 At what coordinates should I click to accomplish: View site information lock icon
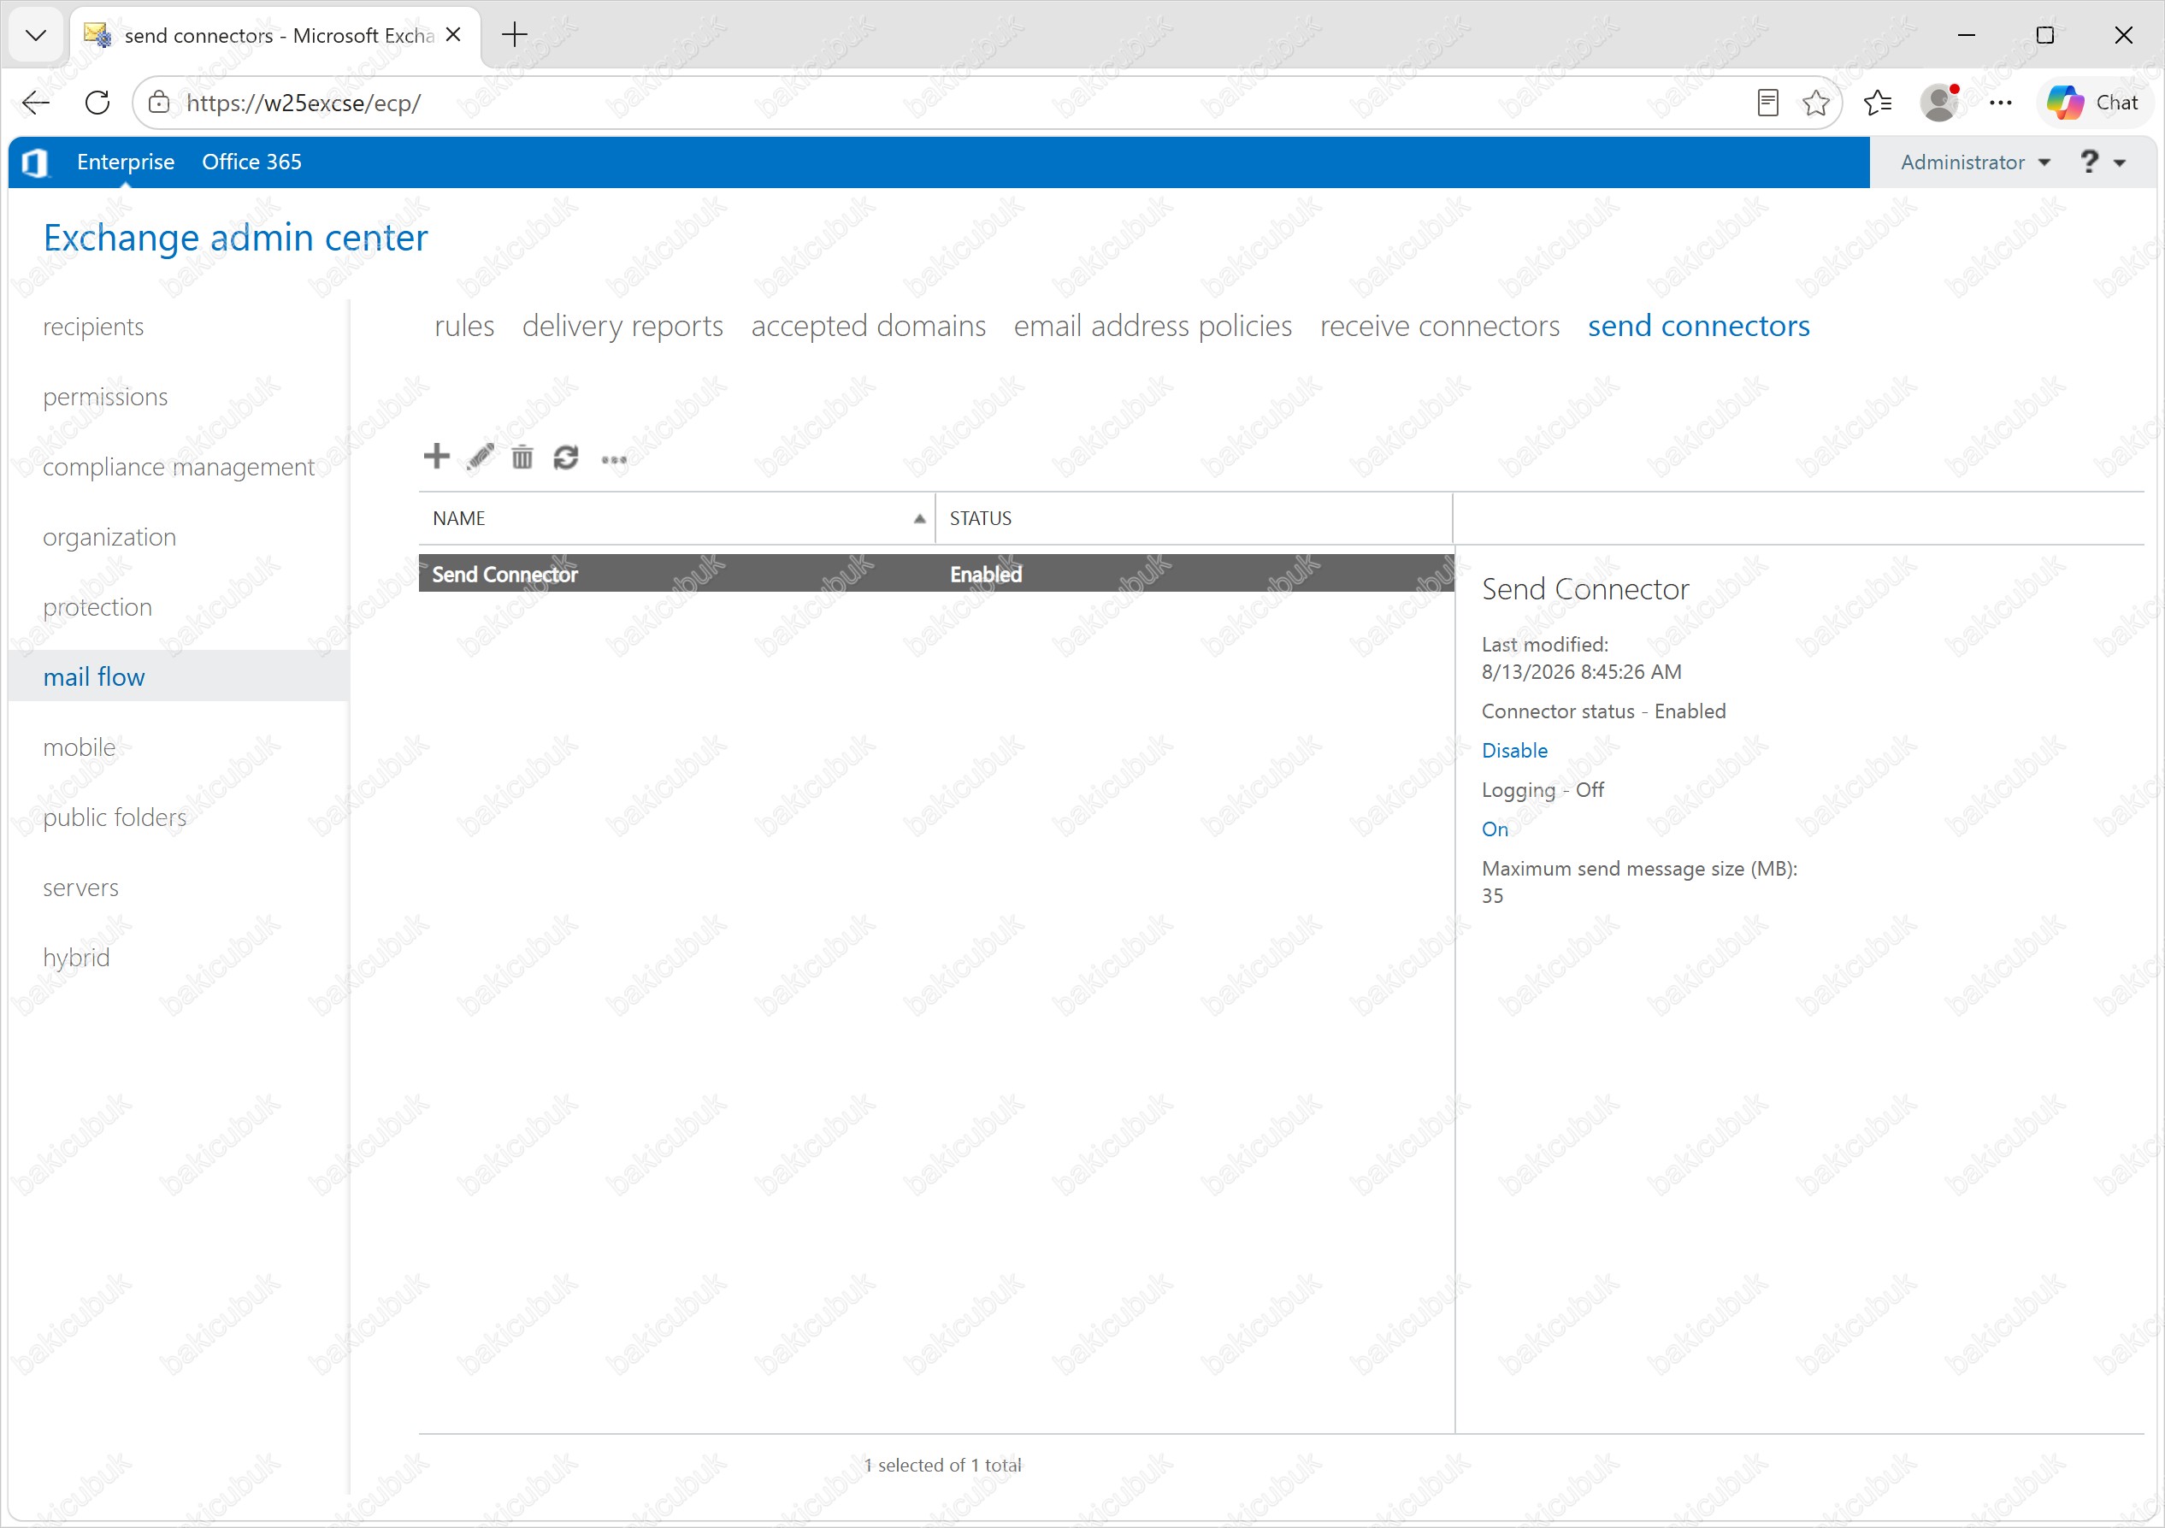tap(159, 102)
